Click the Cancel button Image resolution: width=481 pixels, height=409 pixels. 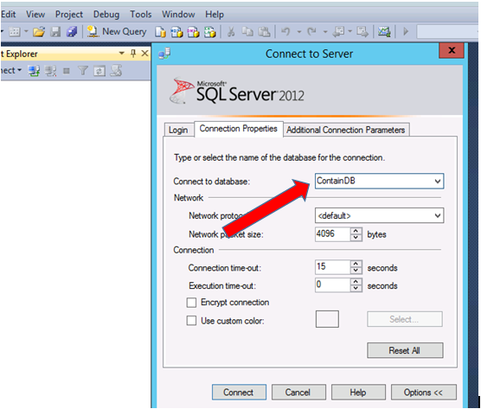tap(298, 392)
